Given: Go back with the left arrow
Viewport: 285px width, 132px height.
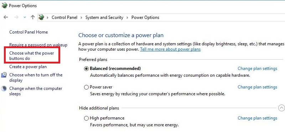Looking at the screenshot, I should click(x=6, y=17).
